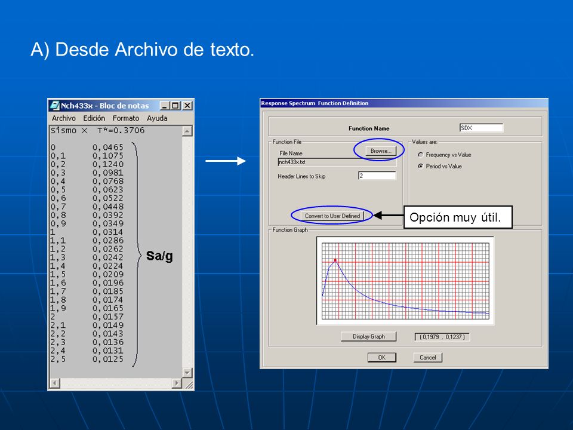The width and height of the screenshot is (573, 430).
Task: Click the value 0,0262 in Notepad
Action: [x=108, y=249]
